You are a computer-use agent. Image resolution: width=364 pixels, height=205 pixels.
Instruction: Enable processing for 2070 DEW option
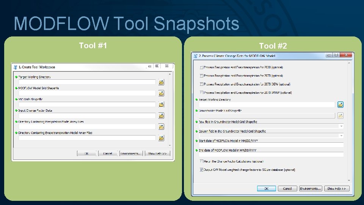(201, 84)
